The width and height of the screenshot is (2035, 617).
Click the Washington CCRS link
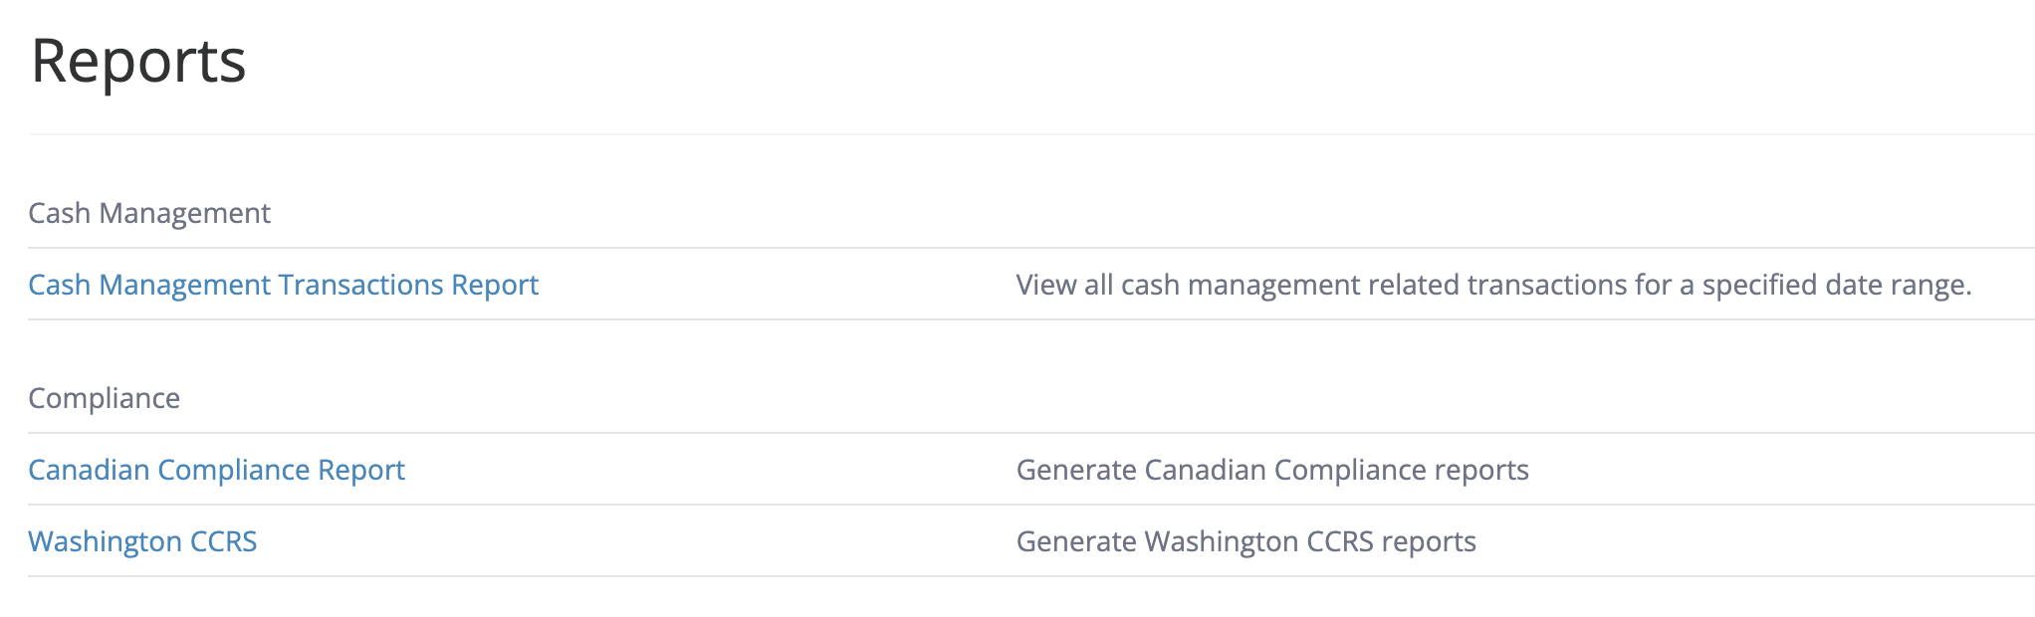coord(142,541)
